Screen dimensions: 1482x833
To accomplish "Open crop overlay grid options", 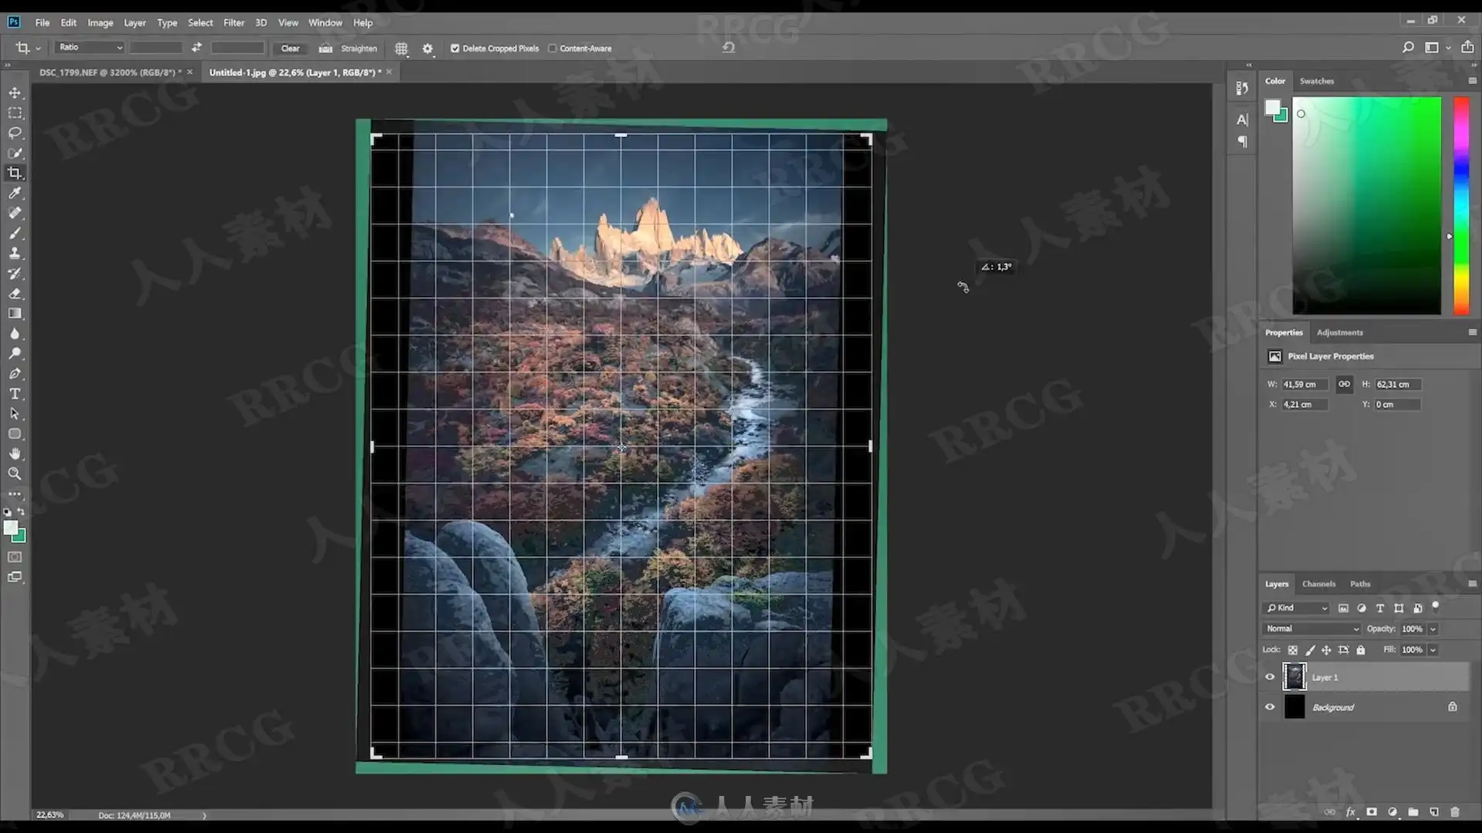I will (x=401, y=48).
